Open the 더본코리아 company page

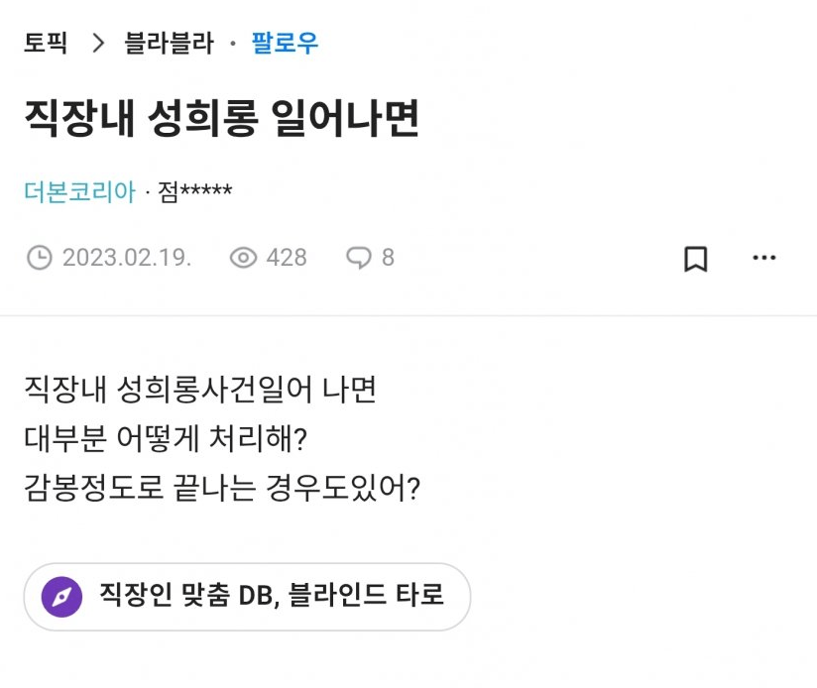(79, 190)
